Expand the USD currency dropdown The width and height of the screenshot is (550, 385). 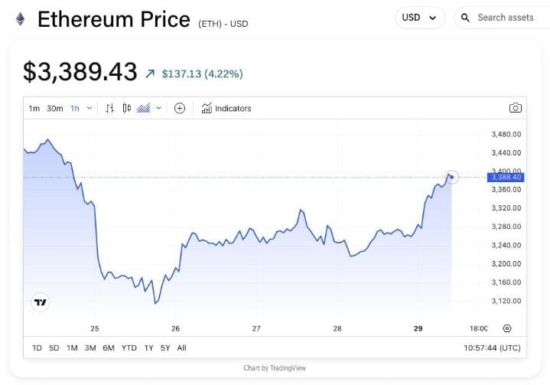(x=420, y=18)
